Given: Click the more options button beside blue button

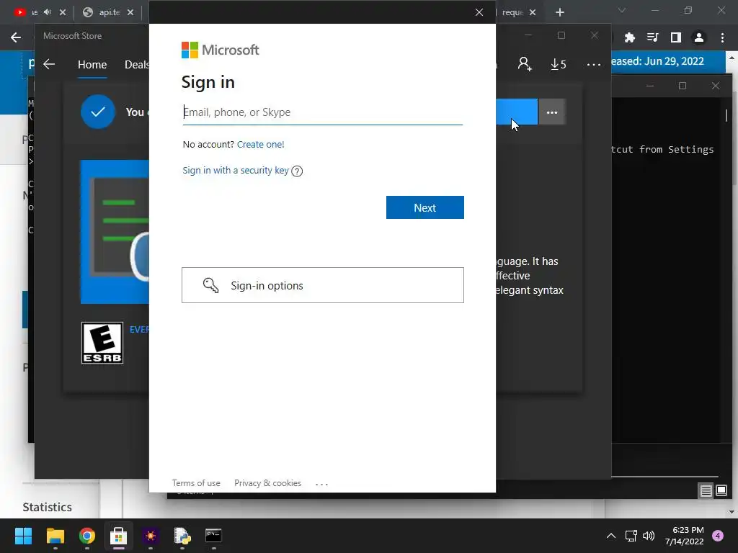Looking at the screenshot, I should (x=551, y=112).
